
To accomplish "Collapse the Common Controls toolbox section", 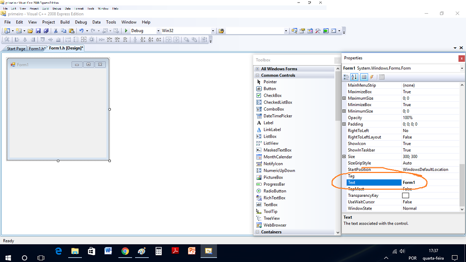I will pos(258,75).
